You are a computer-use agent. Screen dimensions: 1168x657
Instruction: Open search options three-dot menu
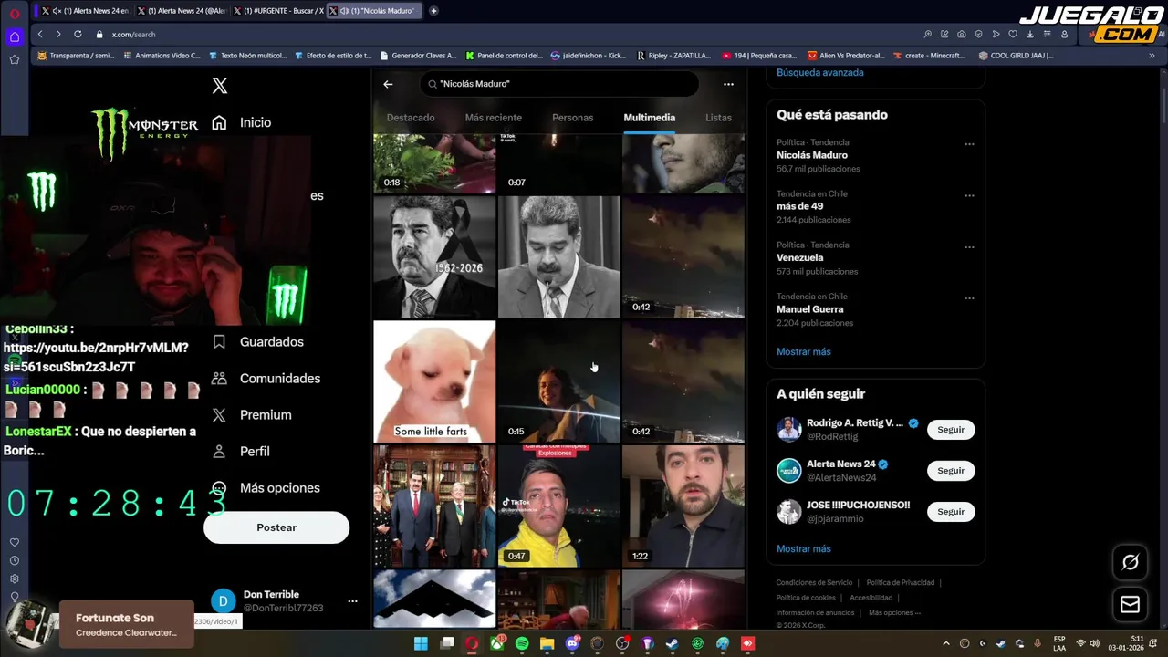728,84
